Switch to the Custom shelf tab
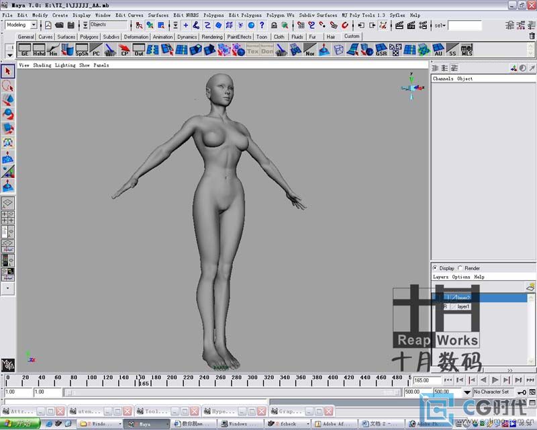The image size is (537, 430). point(352,36)
